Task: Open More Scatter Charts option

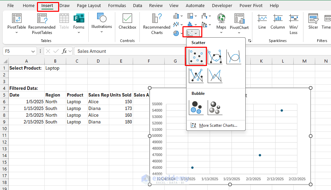Action: (216, 125)
